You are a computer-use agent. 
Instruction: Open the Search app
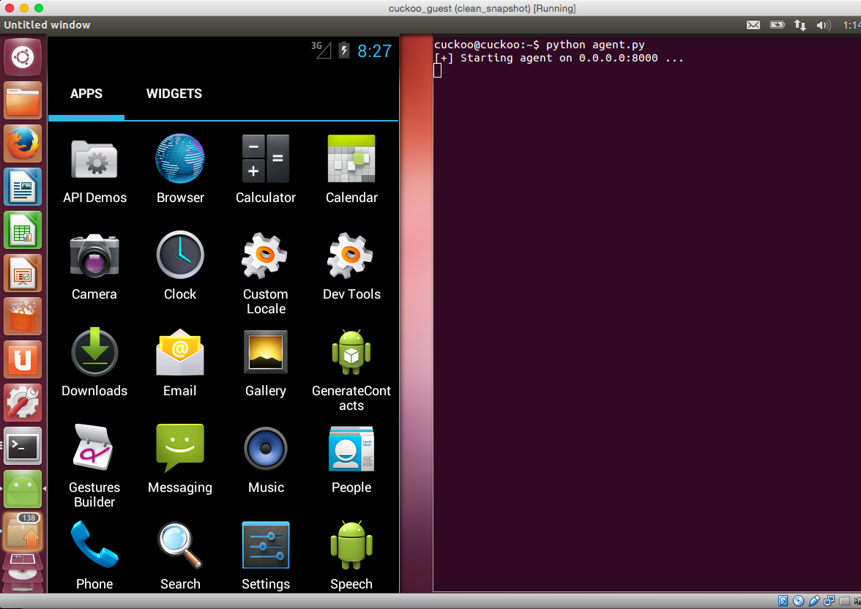click(x=180, y=556)
